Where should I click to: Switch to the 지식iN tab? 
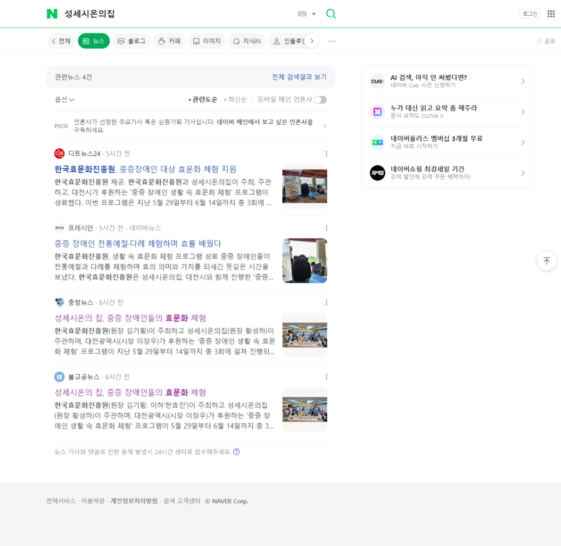pyautogui.click(x=247, y=41)
